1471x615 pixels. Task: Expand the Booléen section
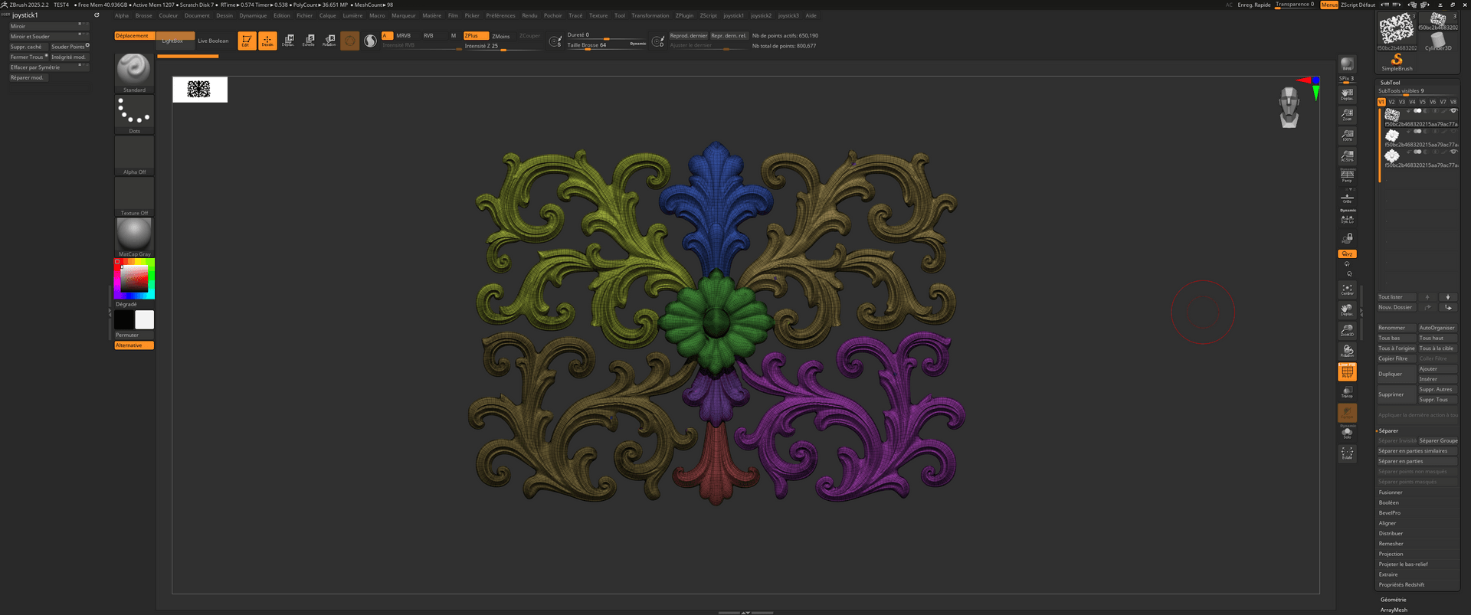pos(1388,502)
